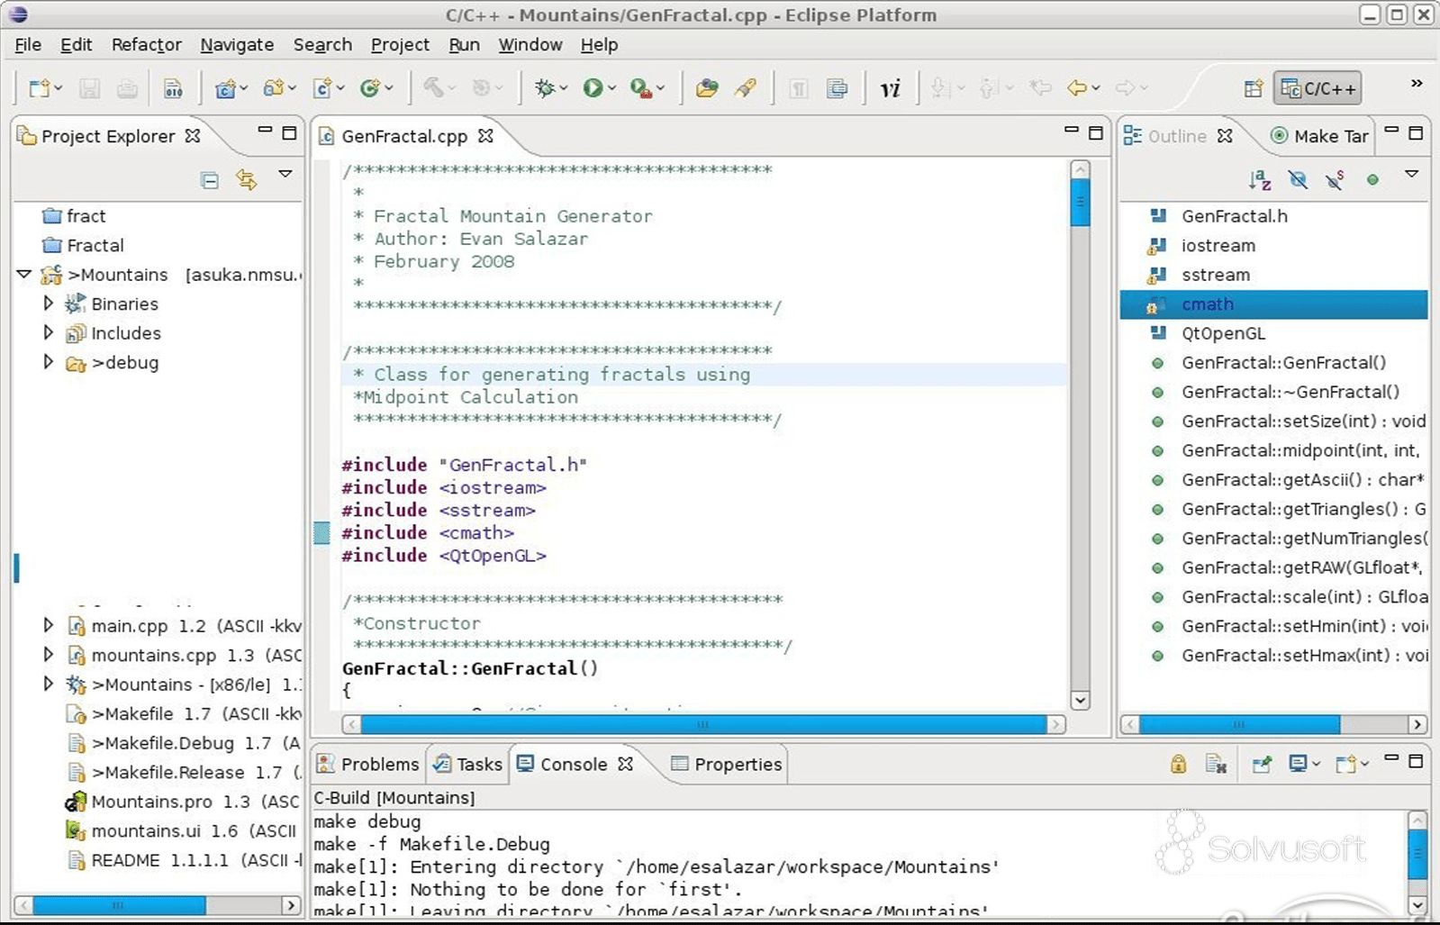The width and height of the screenshot is (1440, 925).
Task: Show hidden toolbar items chevron
Action: coord(1417,84)
